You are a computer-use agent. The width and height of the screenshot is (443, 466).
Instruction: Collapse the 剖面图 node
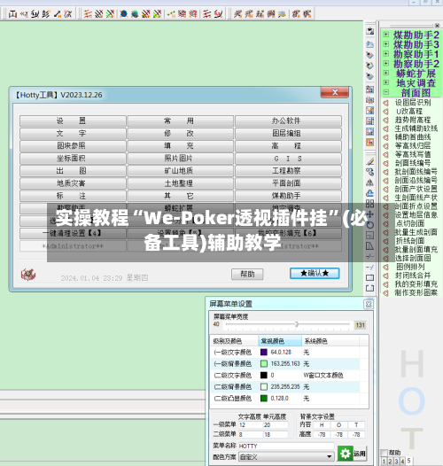coord(386,92)
